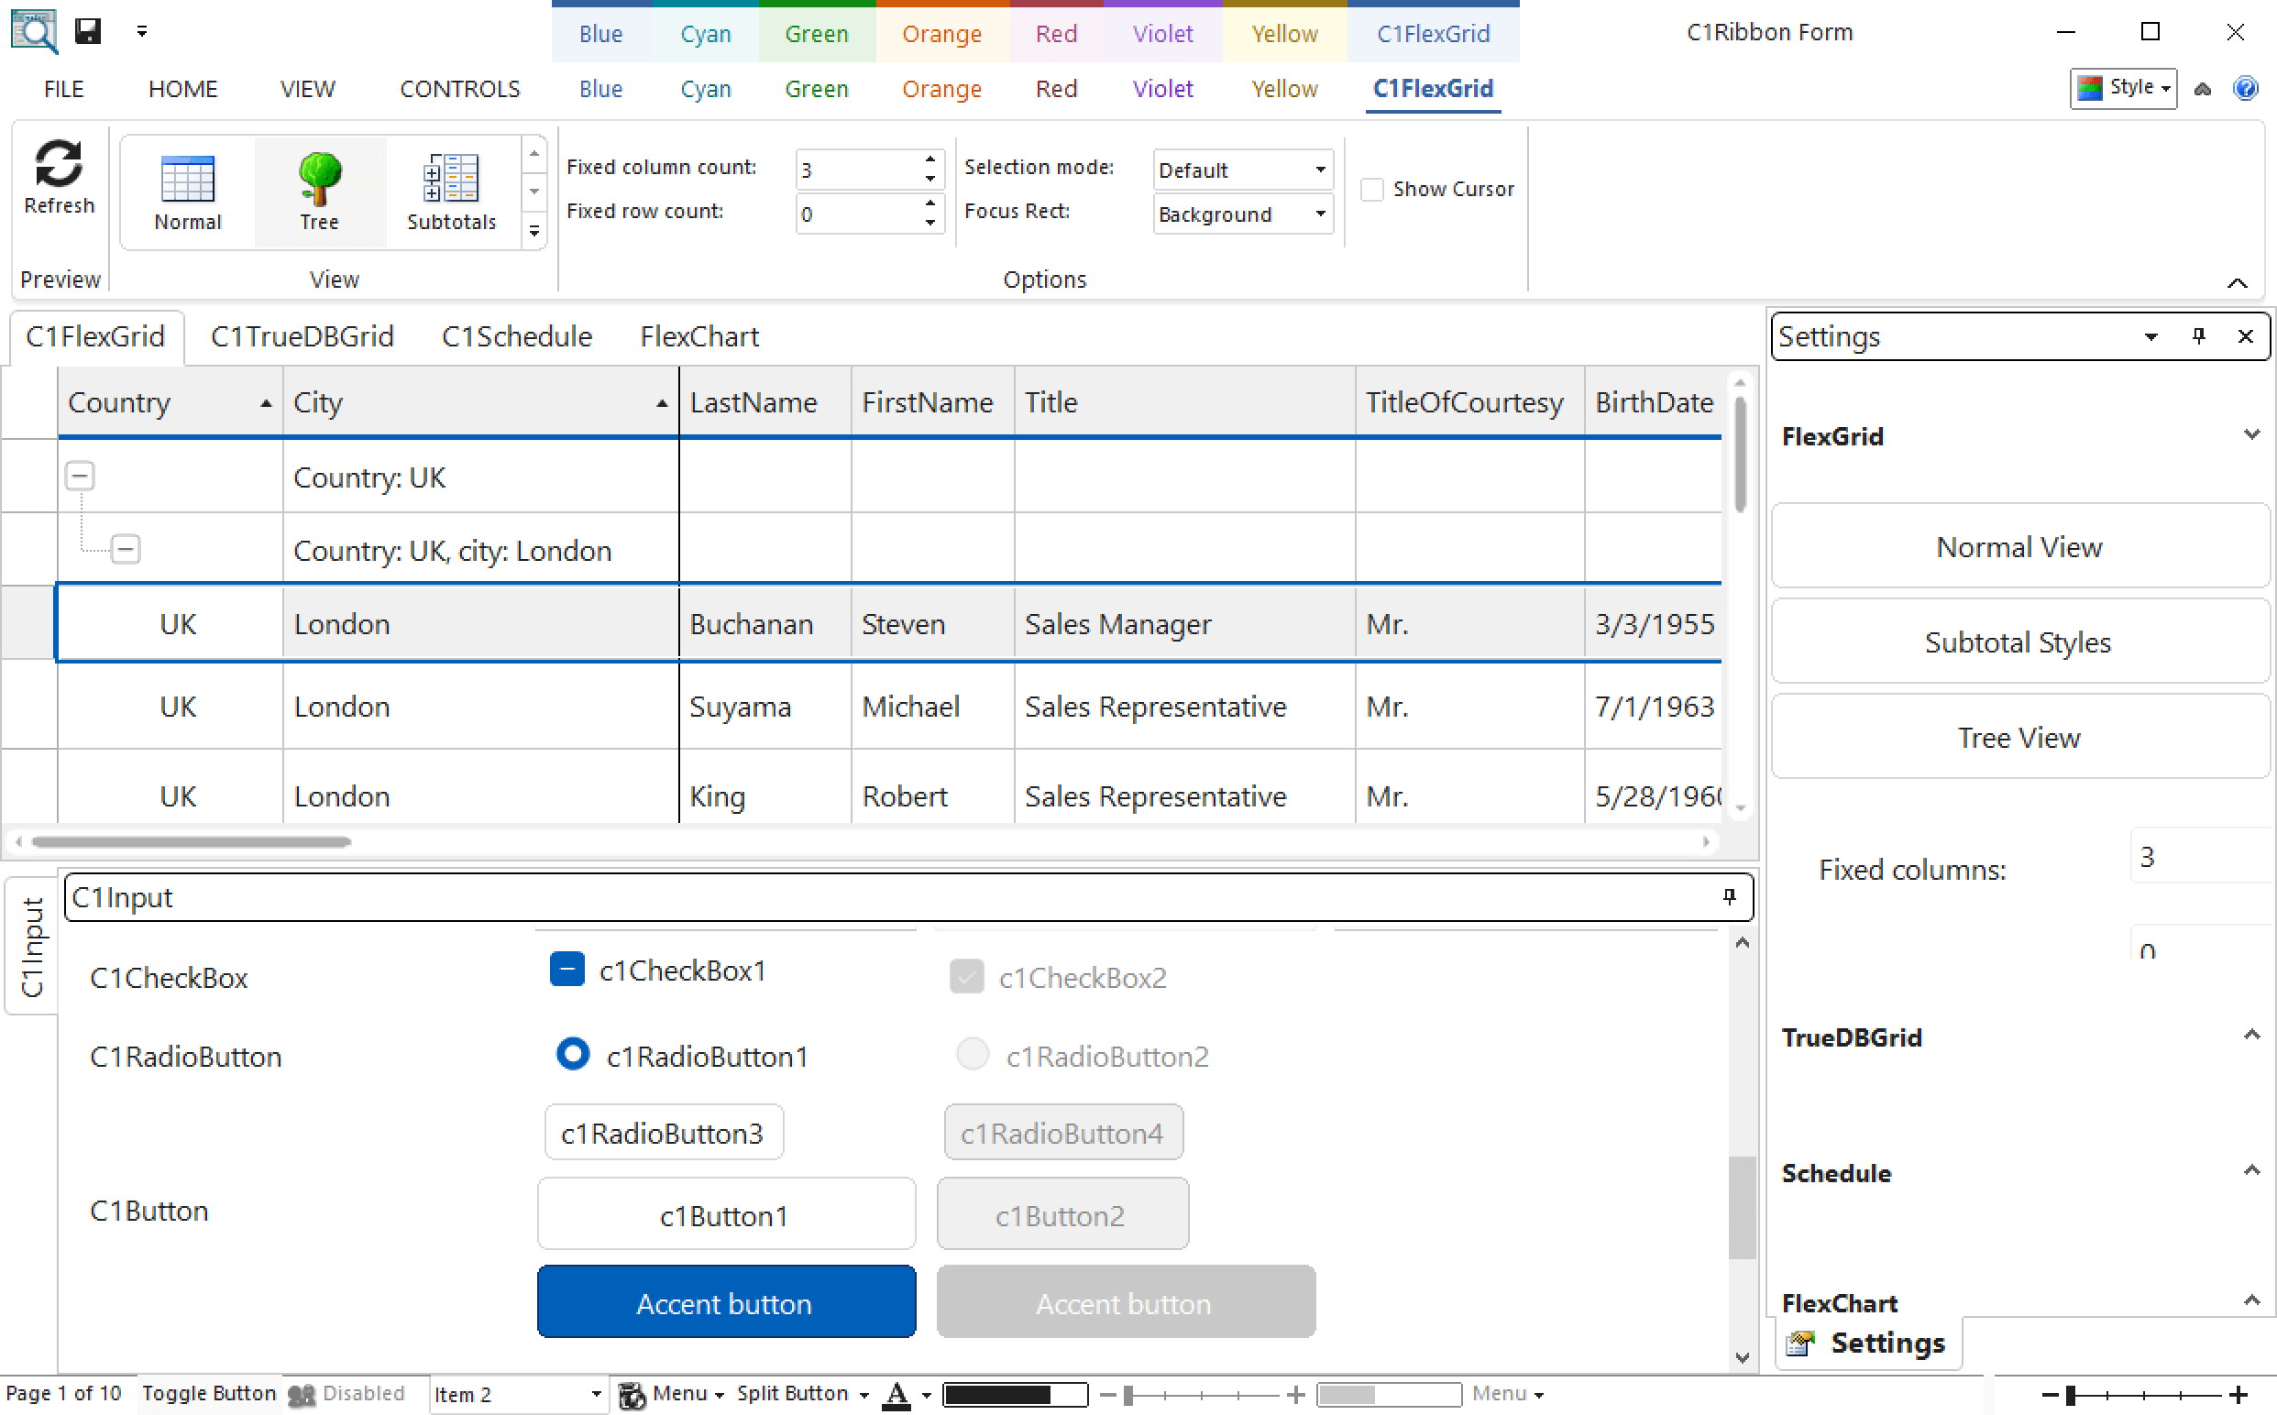Open the CONTROLS ribbon tab
Viewport: 2277px width, 1415px height.
(459, 89)
